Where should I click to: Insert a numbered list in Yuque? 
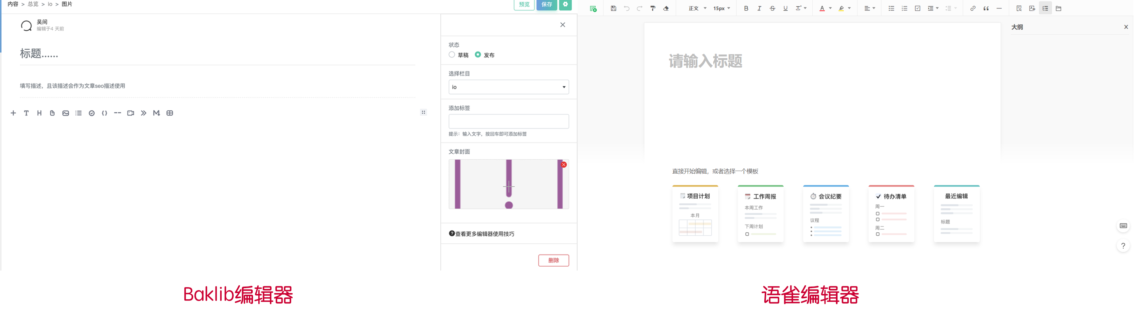click(x=904, y=8)
